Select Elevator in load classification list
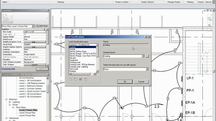216x121 pixels. click(x=73, y=58)
